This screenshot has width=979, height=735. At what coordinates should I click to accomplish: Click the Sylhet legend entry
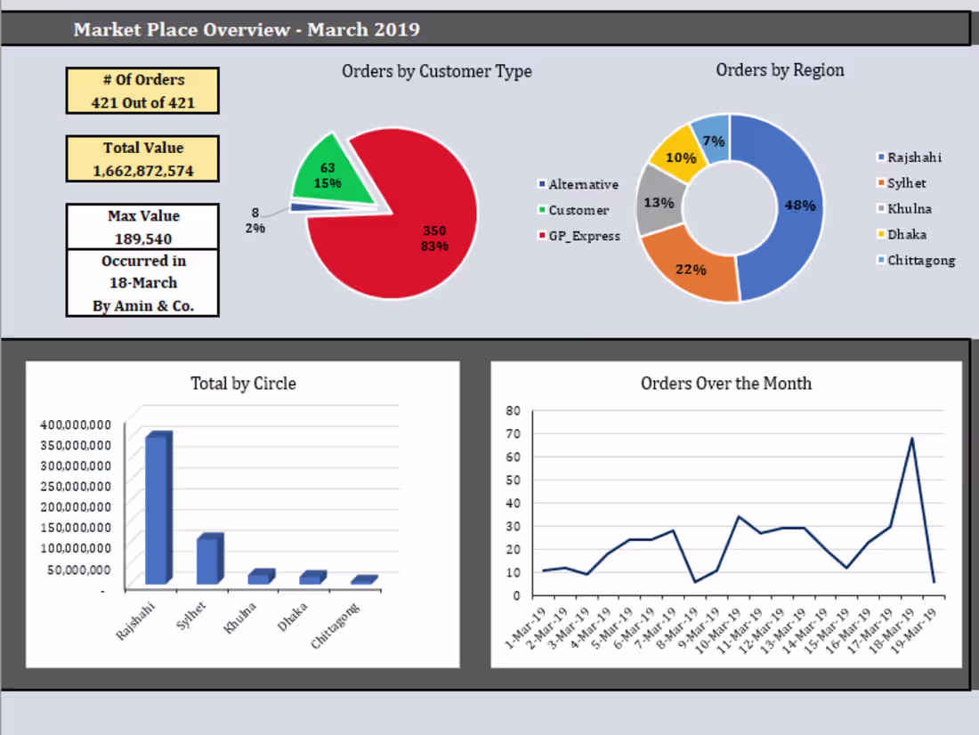[x=902, y=183]
